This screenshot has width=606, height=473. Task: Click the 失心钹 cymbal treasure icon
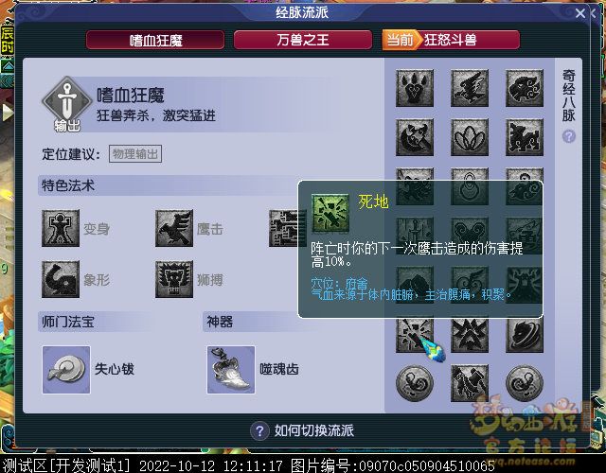(66, 370)
